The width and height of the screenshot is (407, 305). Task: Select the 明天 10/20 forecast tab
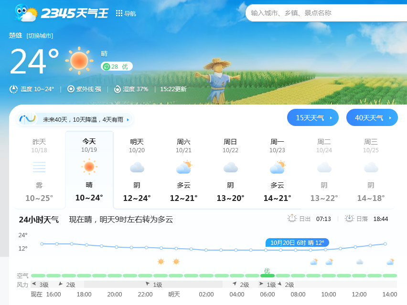coord(137,169)
